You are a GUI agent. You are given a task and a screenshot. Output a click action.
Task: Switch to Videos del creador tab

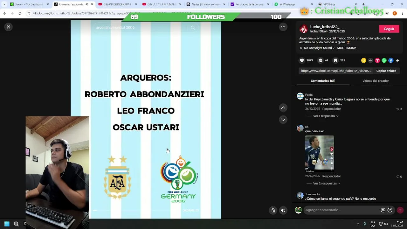(376, 81)
